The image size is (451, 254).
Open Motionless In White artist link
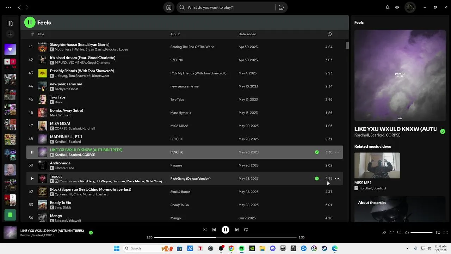(69, 49)
